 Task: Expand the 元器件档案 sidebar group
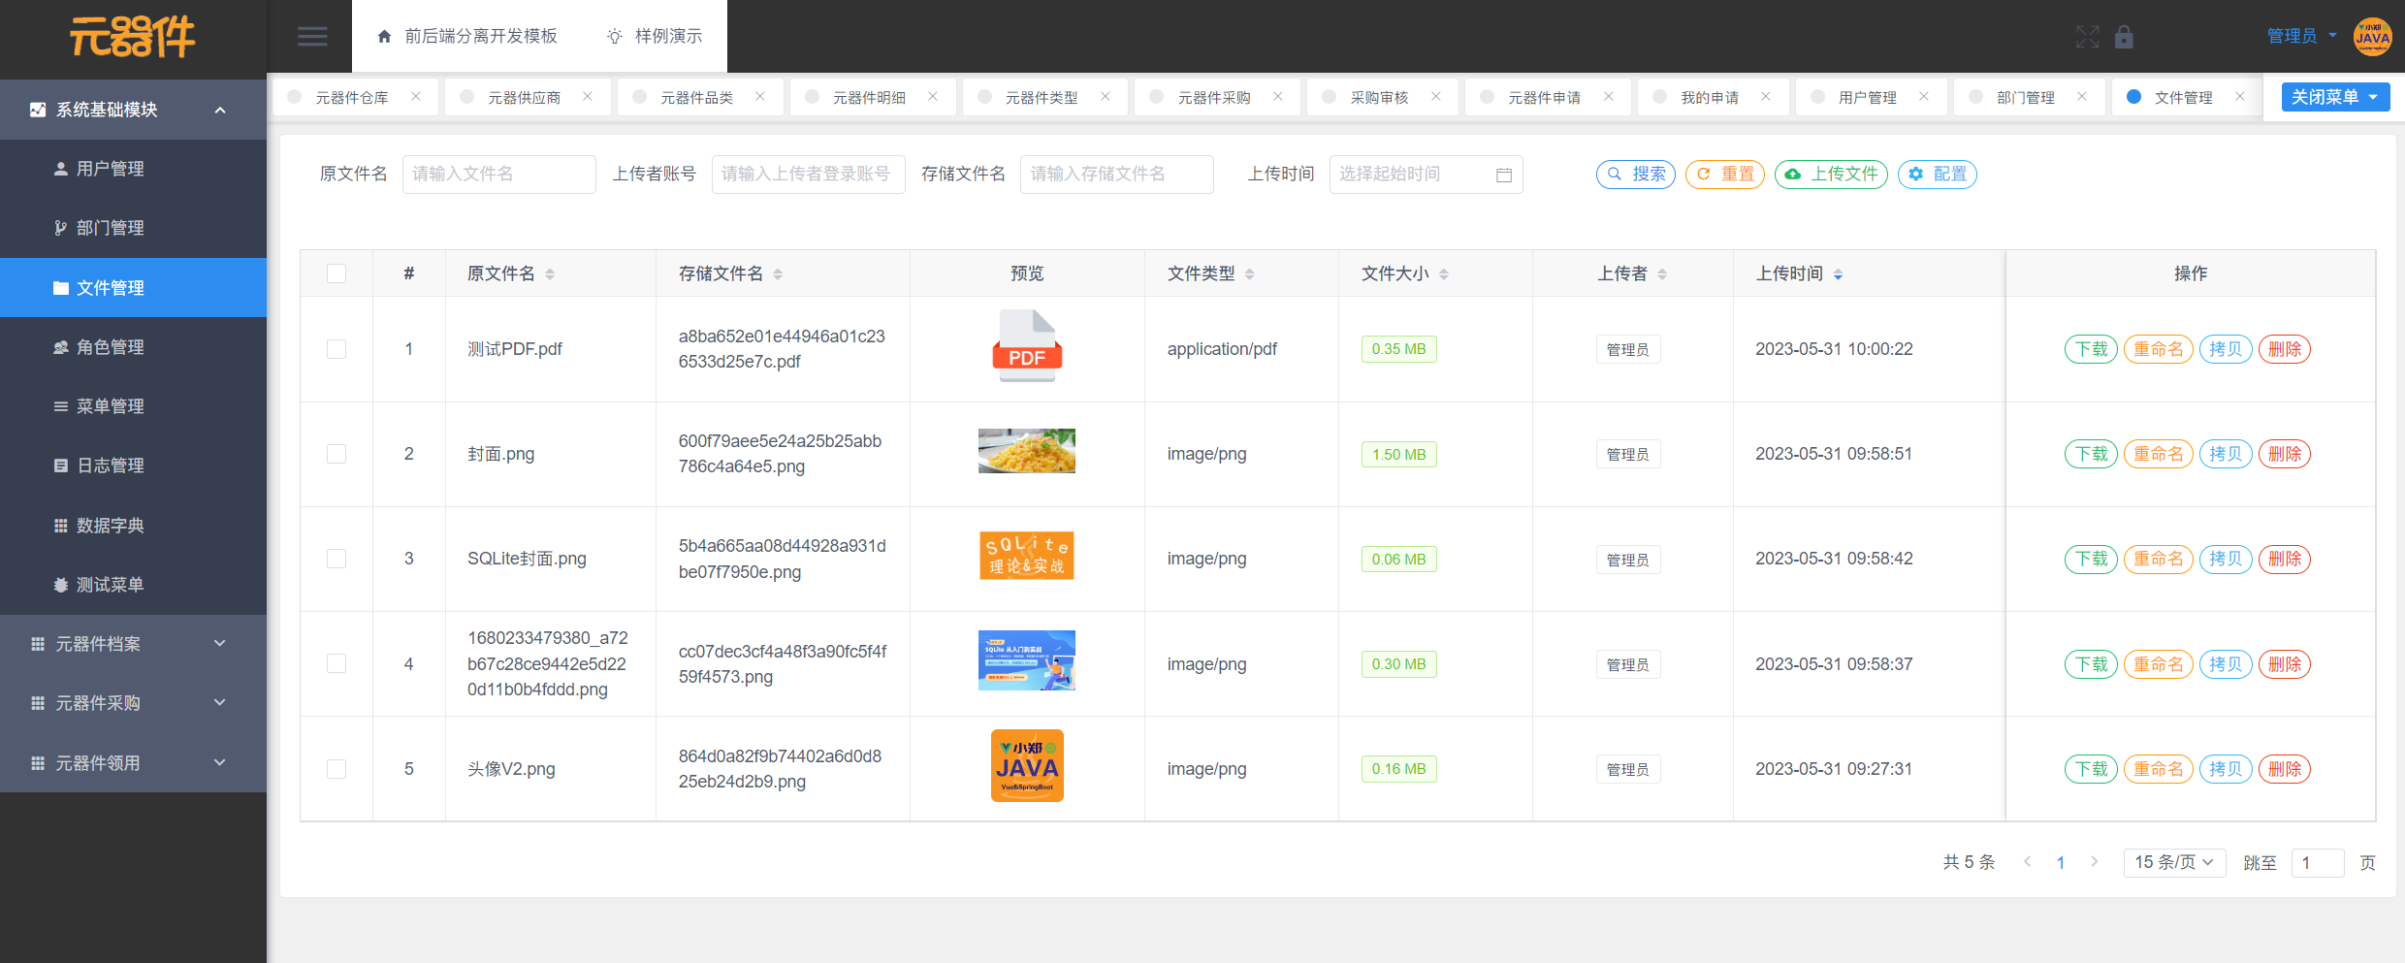click(133, 644)
